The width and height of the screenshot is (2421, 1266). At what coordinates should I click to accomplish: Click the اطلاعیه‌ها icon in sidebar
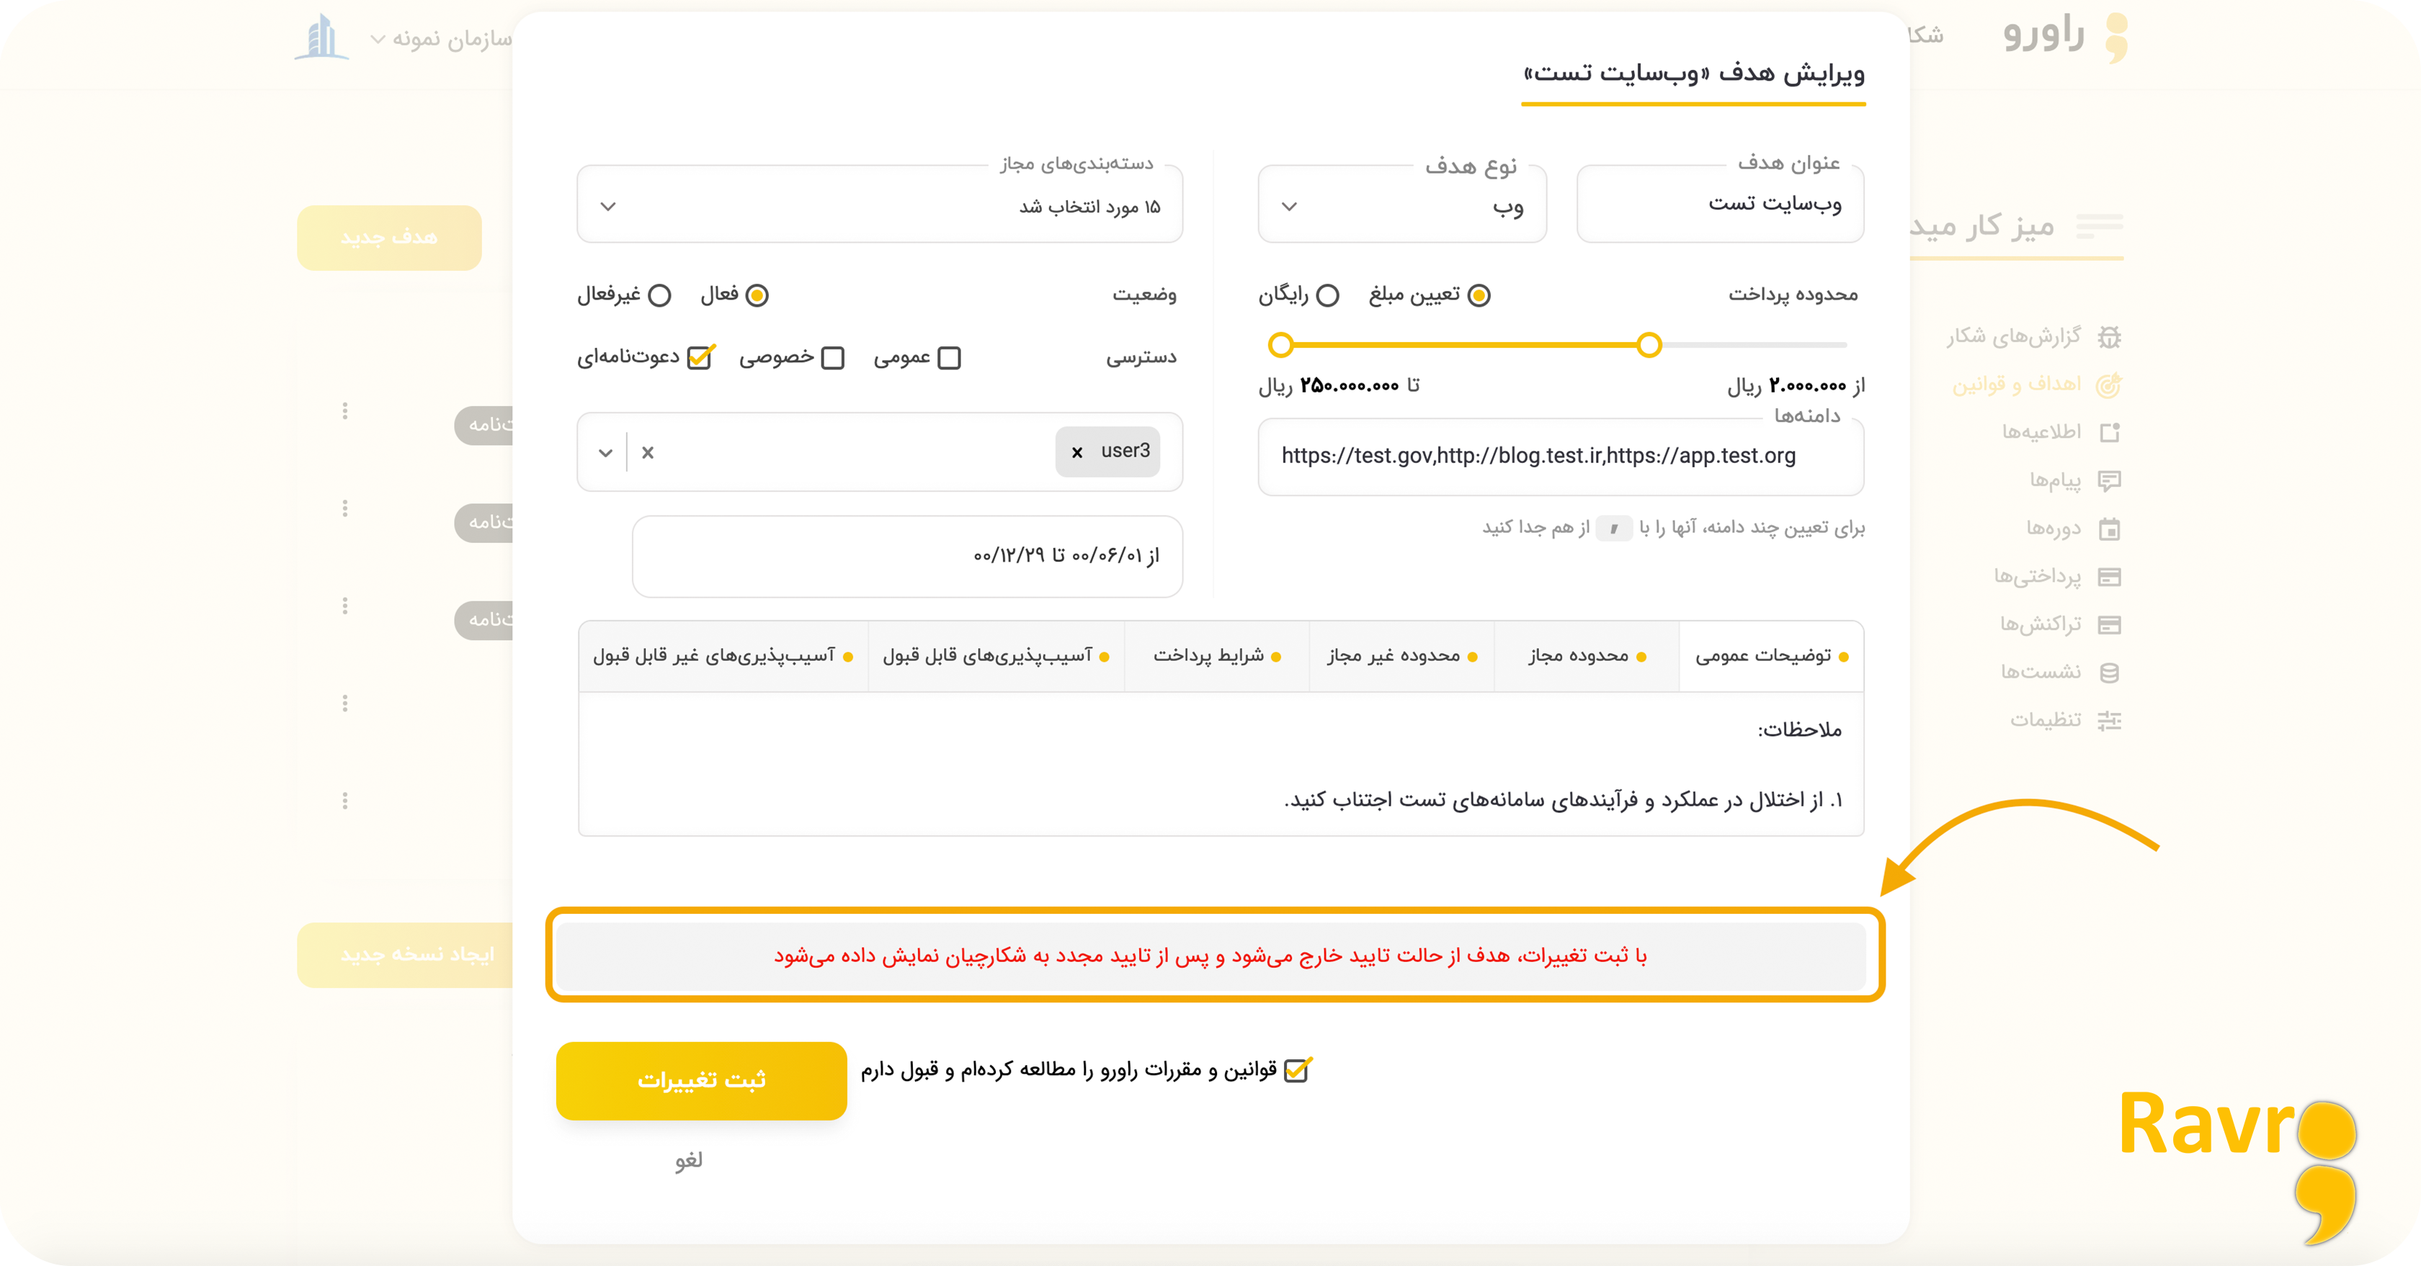2109,432
